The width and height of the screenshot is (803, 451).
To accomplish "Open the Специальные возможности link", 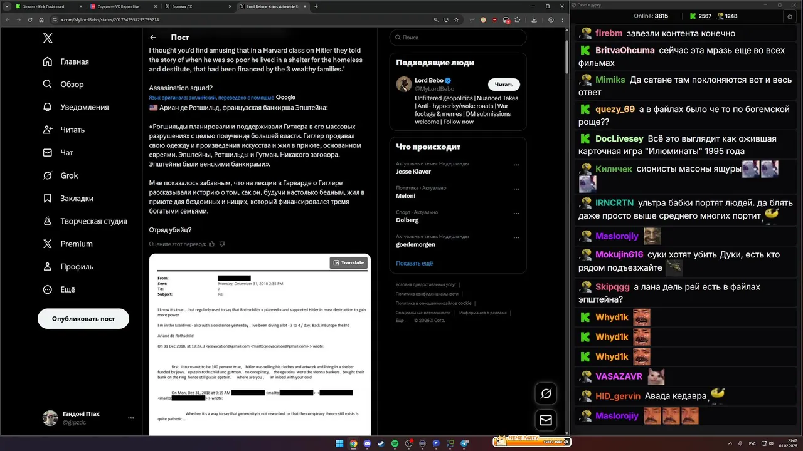I will [423, 313].
